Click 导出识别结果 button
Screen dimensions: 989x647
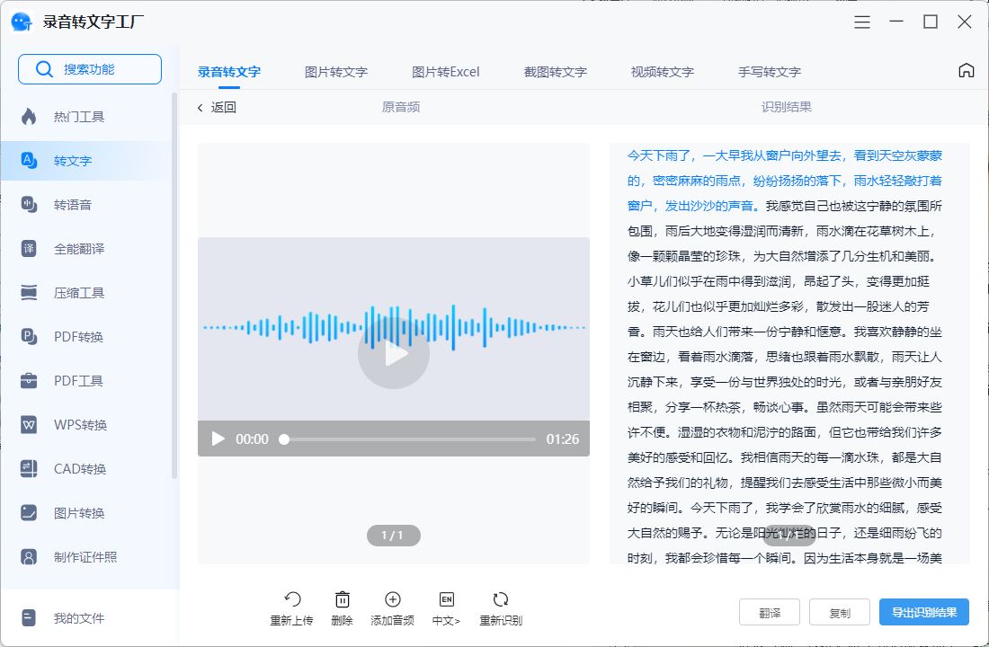point(924,612)
